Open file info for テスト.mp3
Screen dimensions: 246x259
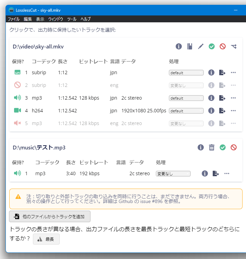tap(201, 147)
